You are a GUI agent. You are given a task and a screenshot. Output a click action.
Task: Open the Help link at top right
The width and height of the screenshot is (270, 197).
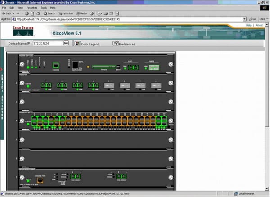click(x=249, y=25)
